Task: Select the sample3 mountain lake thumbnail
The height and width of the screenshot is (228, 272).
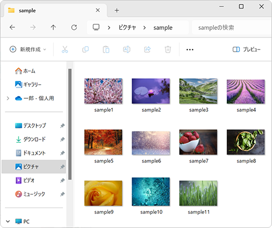Action: [x=198, y=91]
